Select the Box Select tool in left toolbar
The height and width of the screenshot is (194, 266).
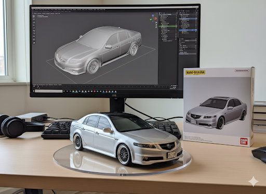pyautogui.click(x=34, y=16)
